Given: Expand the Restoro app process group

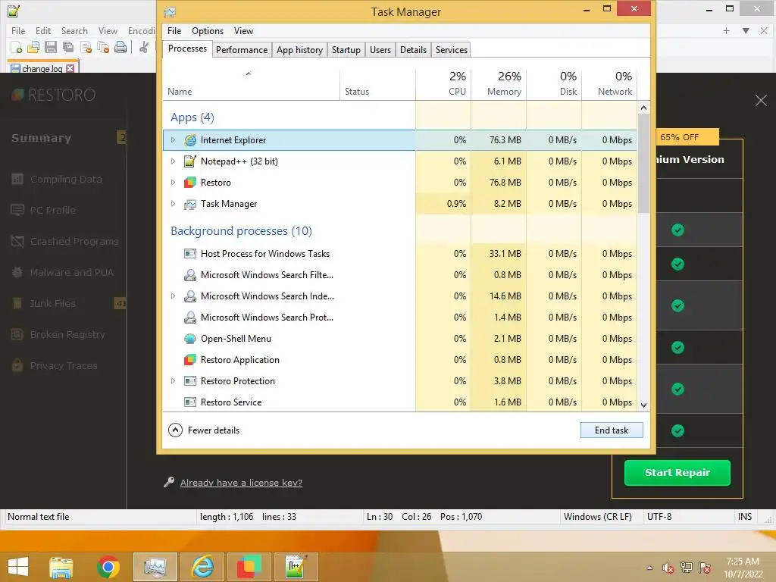Looking at the screenshot, I should (x=173, y=183).
